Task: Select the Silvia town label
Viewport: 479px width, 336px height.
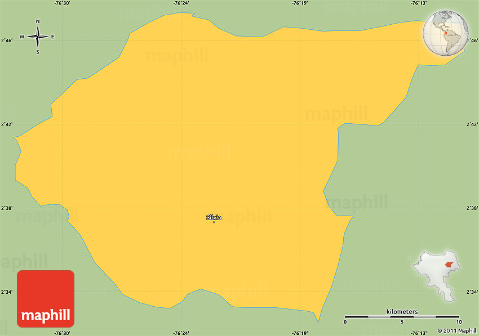Action: tap(214, 217)
